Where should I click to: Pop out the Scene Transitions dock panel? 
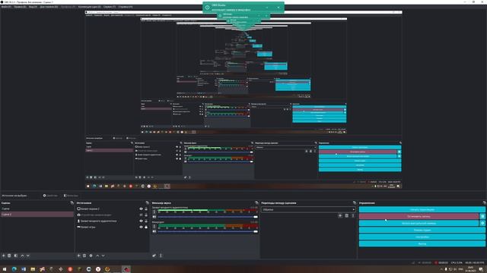point(355,202)
